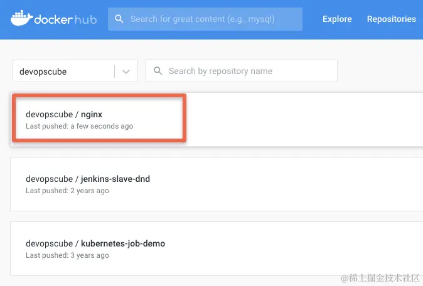
Task: Click the watermark text at bottom right
Action: click(380, 278)
